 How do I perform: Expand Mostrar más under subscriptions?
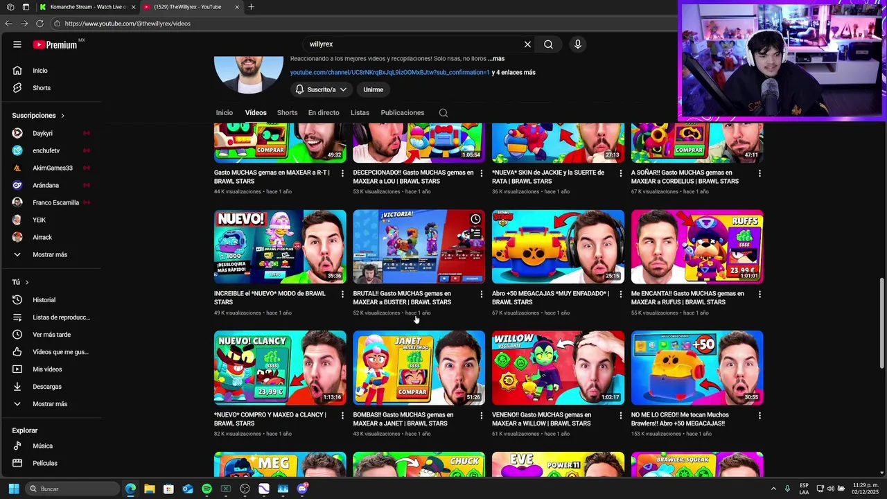click(50, 255)
